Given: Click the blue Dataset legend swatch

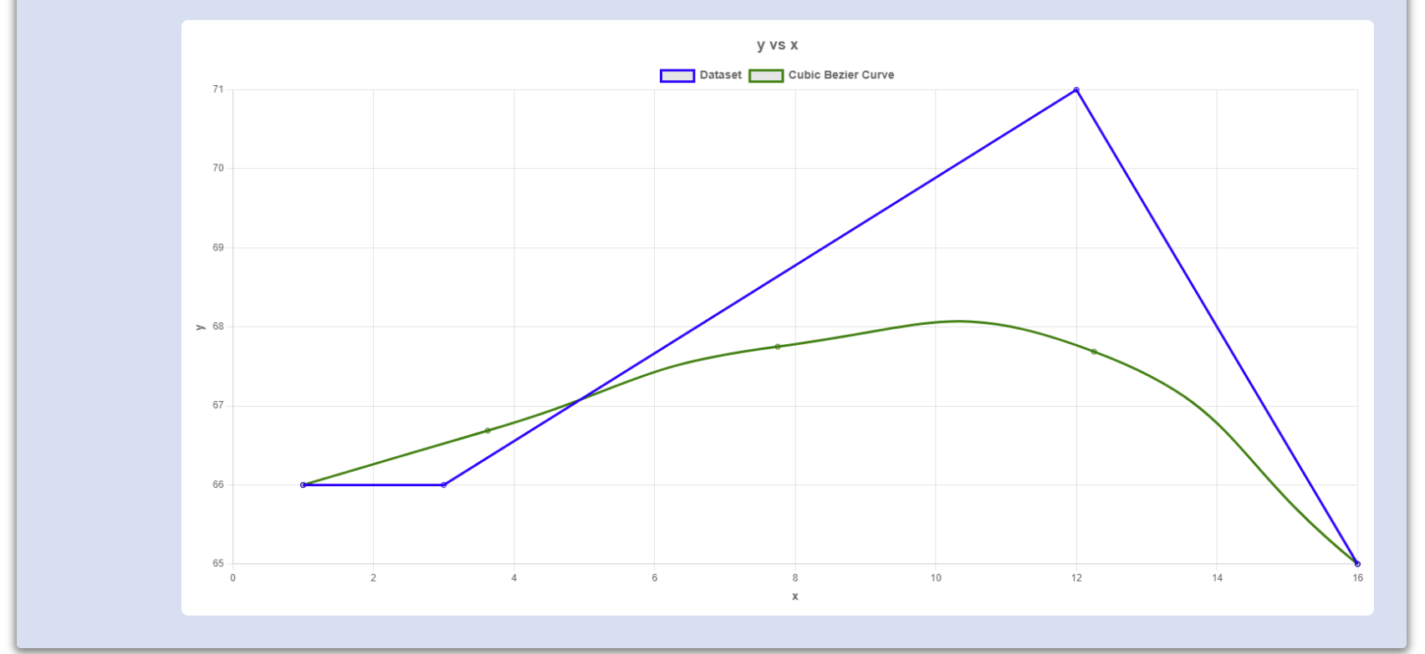Looking at the screenshot, I should click(x=677, y=75).
